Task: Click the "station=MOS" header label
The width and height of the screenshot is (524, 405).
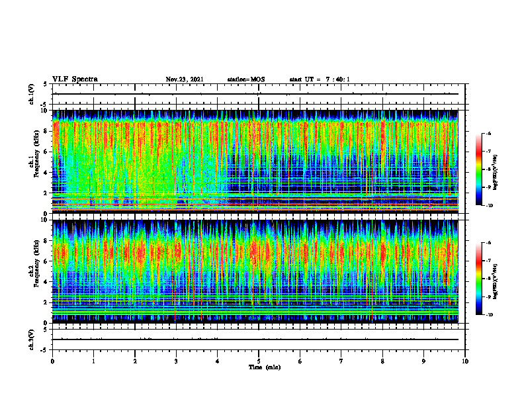Action: [x=246, y=79]
